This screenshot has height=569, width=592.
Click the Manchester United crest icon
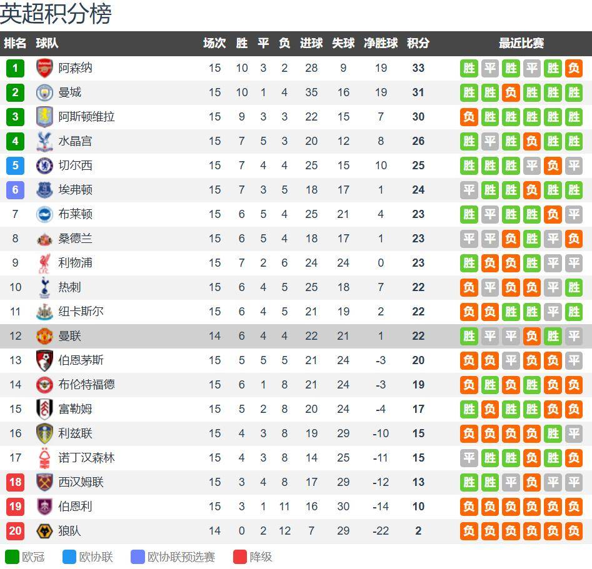pos(44,336)
